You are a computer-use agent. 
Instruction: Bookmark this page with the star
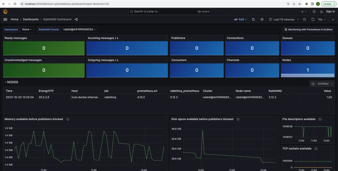299,4
